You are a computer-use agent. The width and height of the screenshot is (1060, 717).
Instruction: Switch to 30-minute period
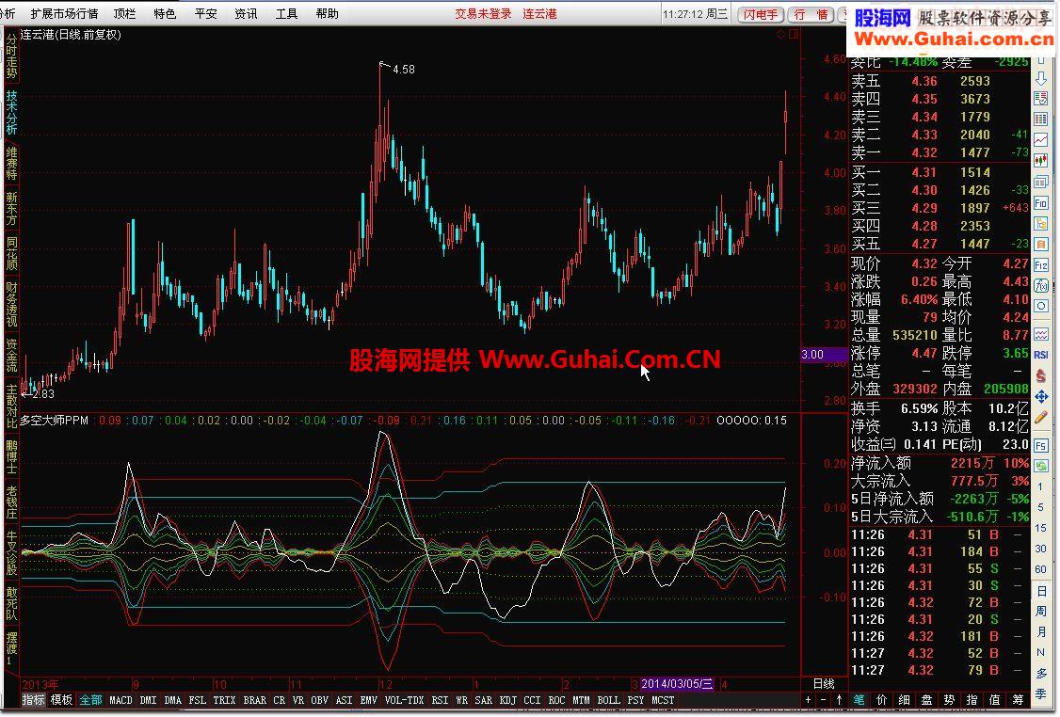pyautogui.click(x=1041, y=550)
